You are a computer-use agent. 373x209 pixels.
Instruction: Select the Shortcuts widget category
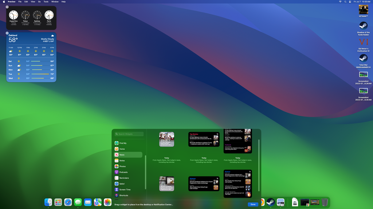tap(124, 195)
